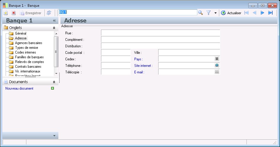Click the Cedex input field
Image resolution: width=280 pixels, height=147 pixels.
[x=116, y=59]
